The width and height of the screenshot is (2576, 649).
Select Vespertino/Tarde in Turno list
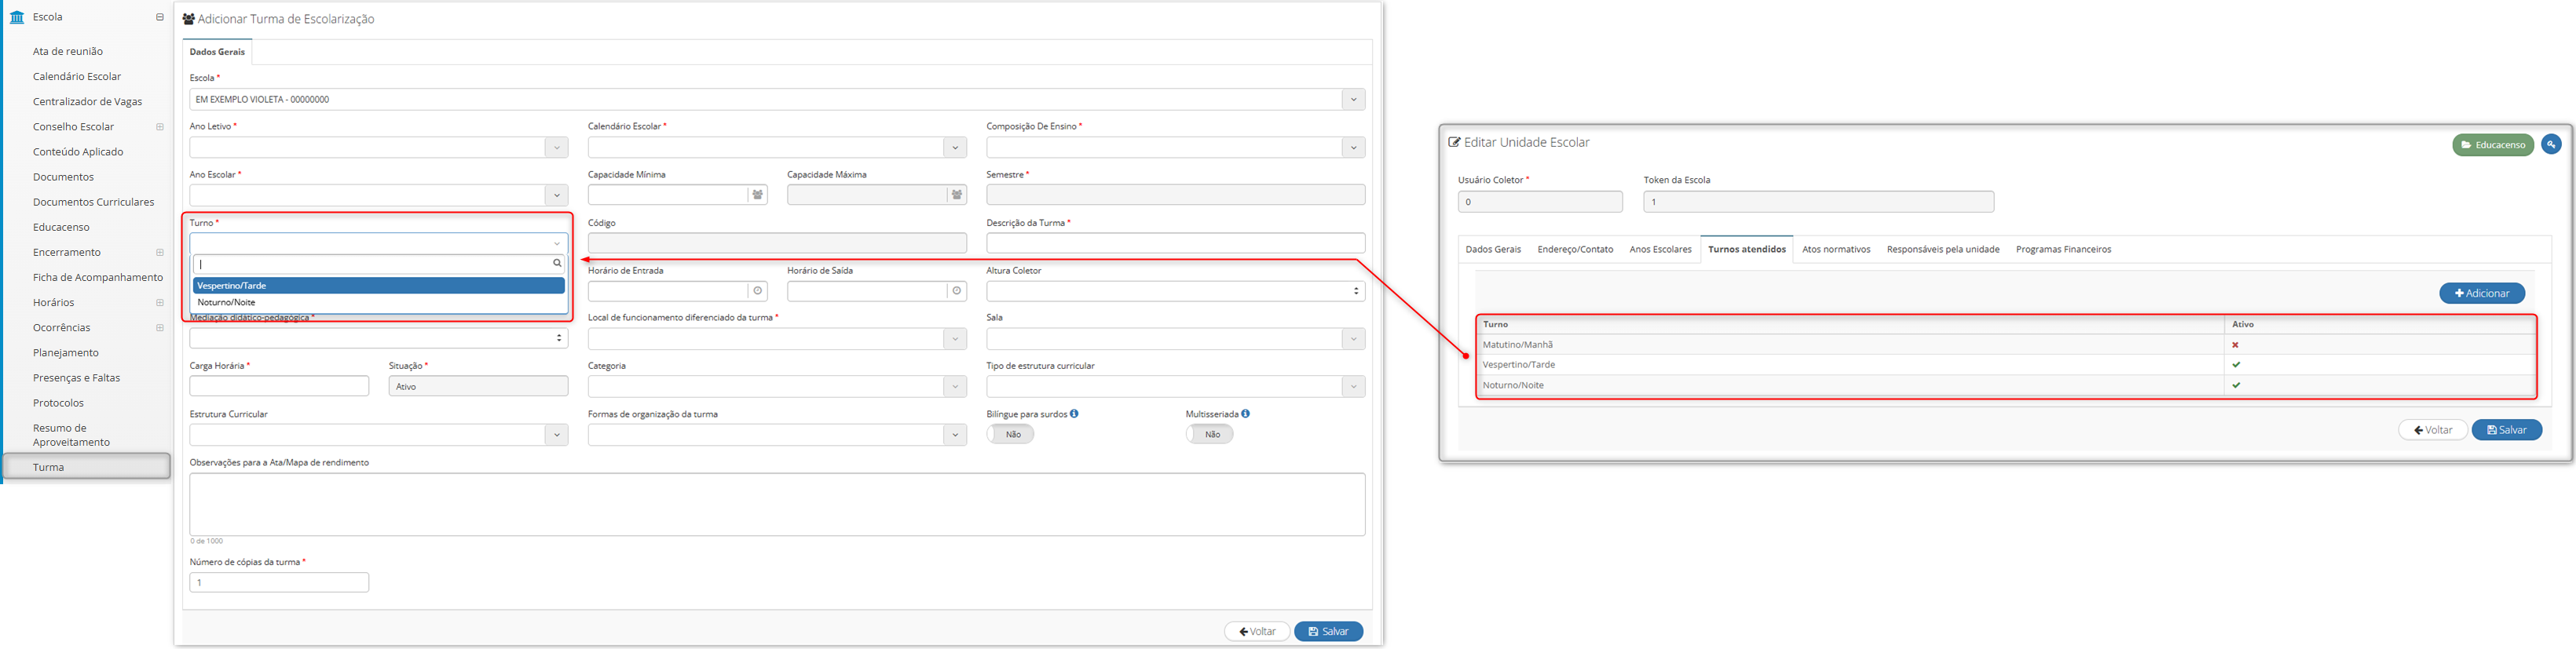[379, 286]
